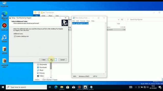Open Notepad Help menu
163x91 pixels.
point(93,21)
